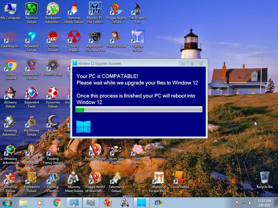Switch to Peggle taskbar item
The width and height of the screenshot is (278, 208).
[108, 203]
